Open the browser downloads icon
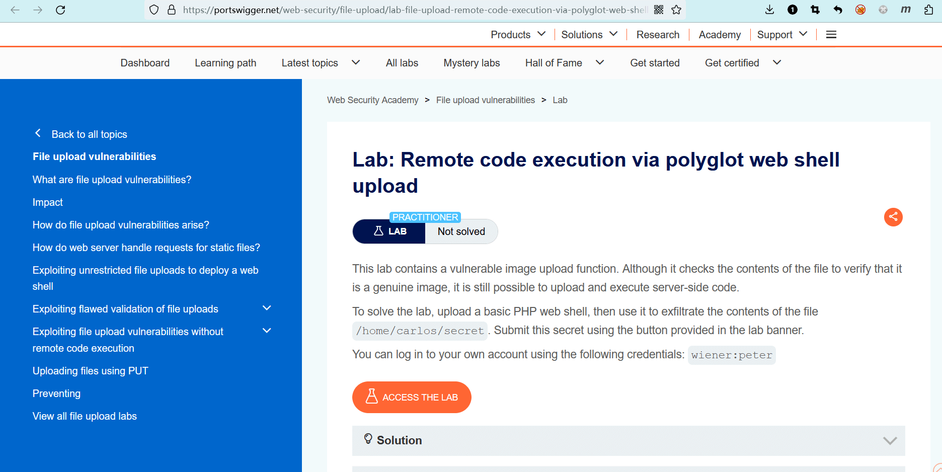This screenshot has height=472, width=942. coord(769,10)
